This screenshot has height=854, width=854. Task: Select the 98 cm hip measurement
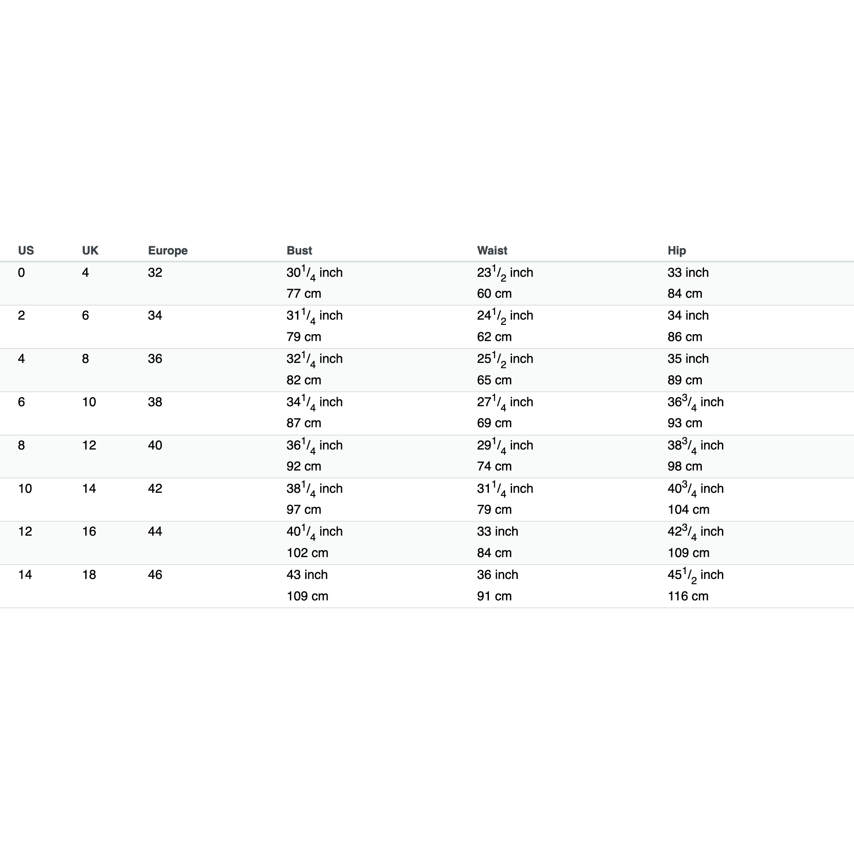tap(685, 466)
